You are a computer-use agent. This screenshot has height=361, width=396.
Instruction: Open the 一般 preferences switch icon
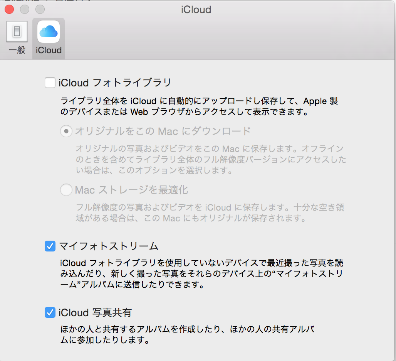[17, 32]
